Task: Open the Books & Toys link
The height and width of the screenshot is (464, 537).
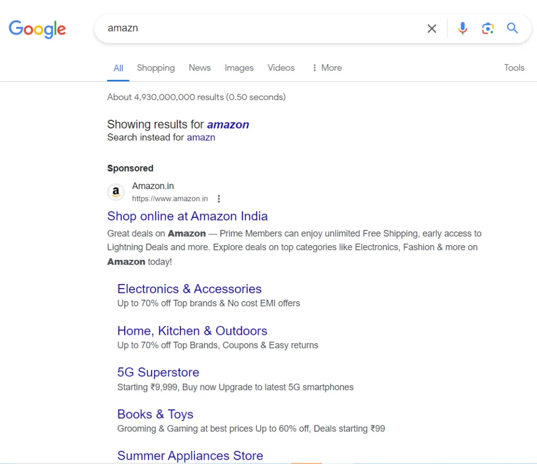Action: pos(155,414)
